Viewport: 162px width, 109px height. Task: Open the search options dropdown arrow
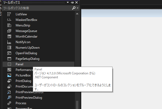[x=78, y=8]
